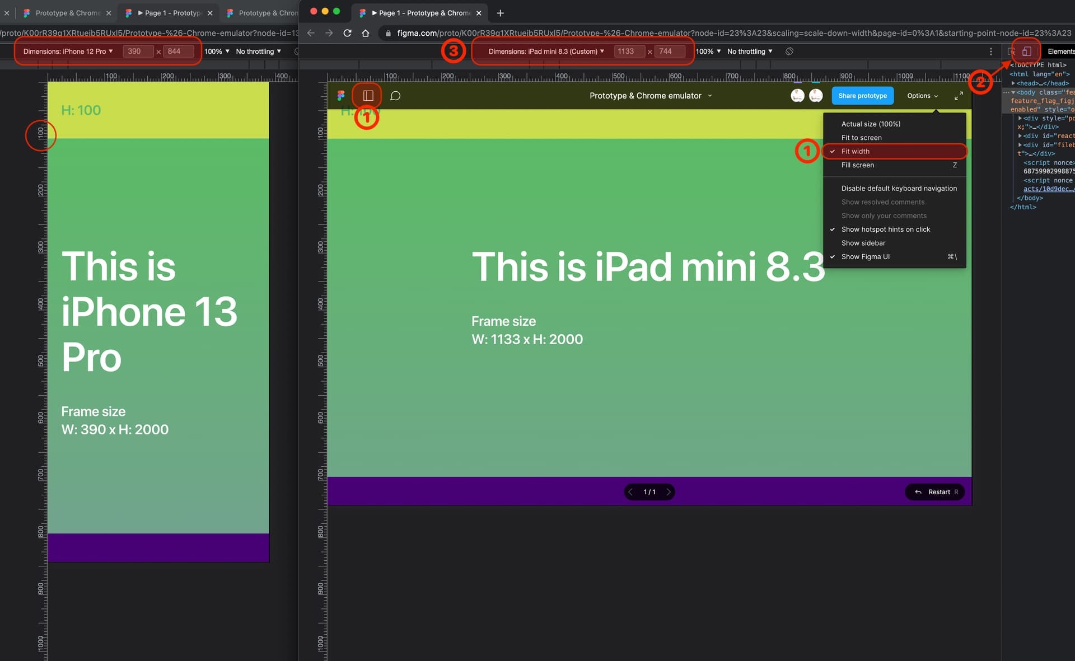Reload the page in the right browser window
This screenshot has height=661, width=1075.
[347, 33]
